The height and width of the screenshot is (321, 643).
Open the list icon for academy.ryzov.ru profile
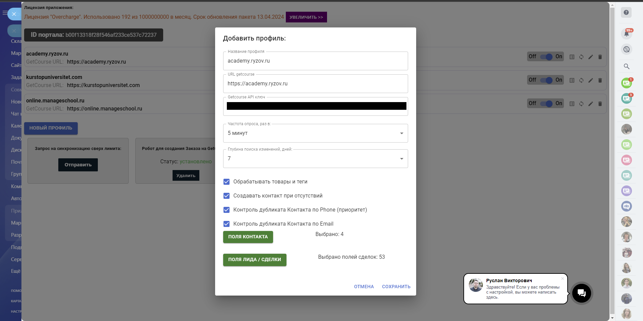pos(572,57)
